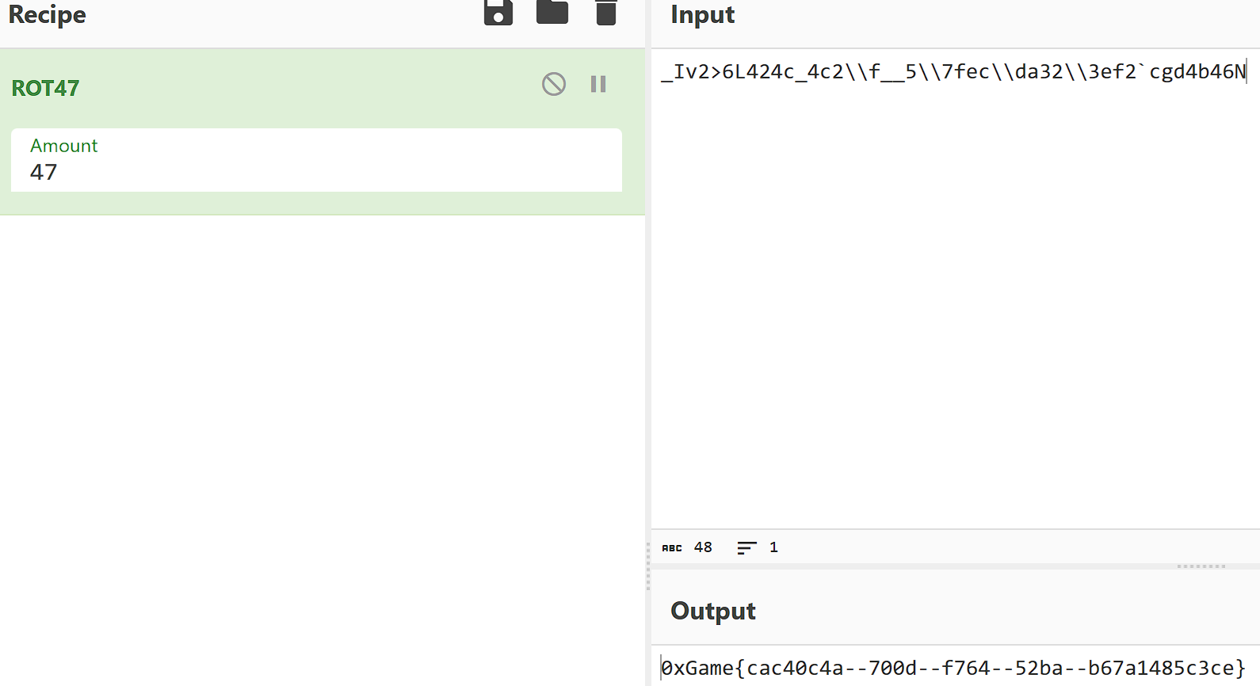This screenshot has height=686, width=1260.
Task: Click the Input panel heading
Action: tap(702, 14)
